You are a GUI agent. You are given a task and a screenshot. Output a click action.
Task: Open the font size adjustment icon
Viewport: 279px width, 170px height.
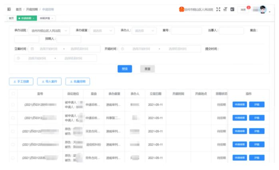[225, 9]
